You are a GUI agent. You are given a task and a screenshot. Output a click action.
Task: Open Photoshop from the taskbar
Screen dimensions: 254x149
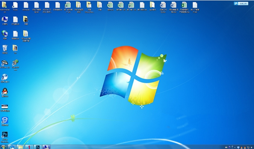pos(38,147)
